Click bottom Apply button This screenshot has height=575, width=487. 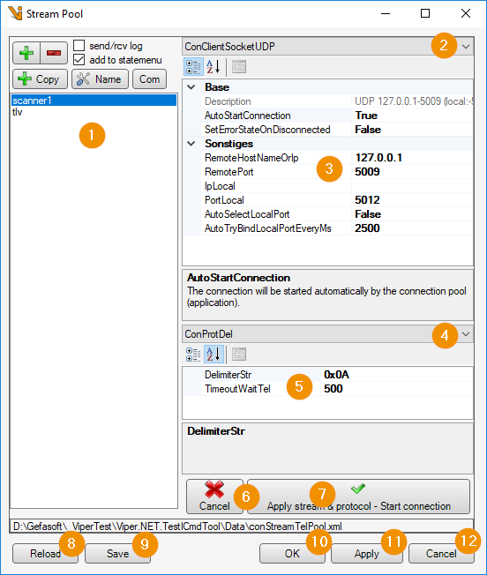click(367, 553)
